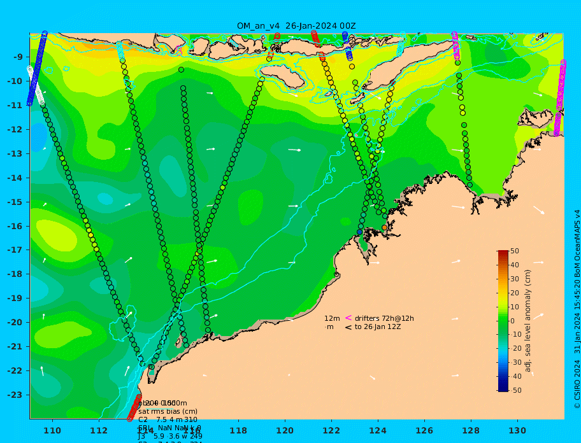The image size is (581, 443).
Task: Click the longitude tick label '122'
Action: (331, 430)
